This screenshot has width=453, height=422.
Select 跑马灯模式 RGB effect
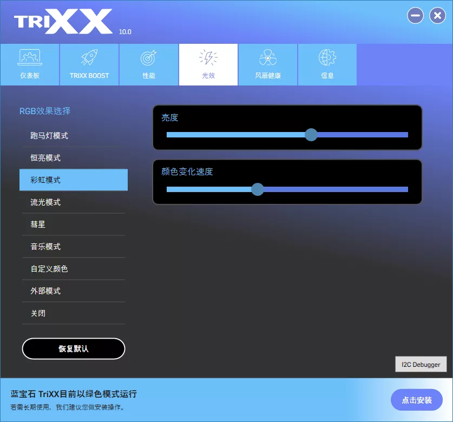tap(74, 135)
